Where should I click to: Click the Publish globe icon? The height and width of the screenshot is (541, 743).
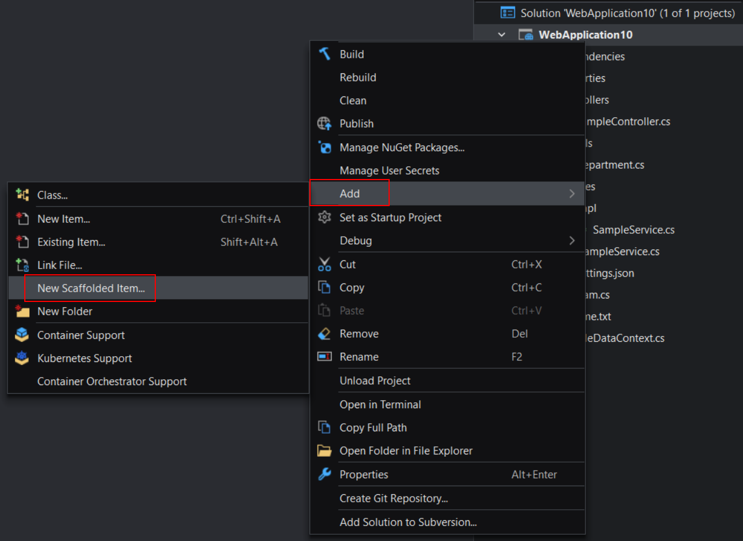click(324, 124)
